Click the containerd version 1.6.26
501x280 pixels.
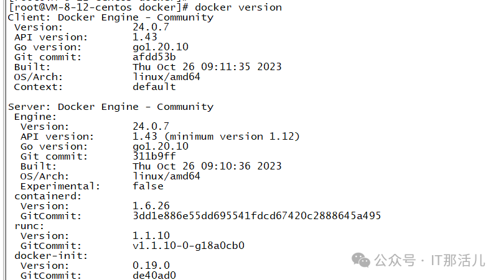click(x=151, y=206)
